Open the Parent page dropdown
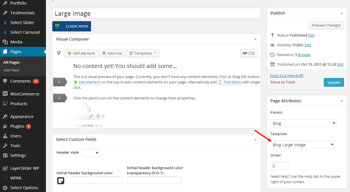The image size is (350, 192). click(303, 123)
